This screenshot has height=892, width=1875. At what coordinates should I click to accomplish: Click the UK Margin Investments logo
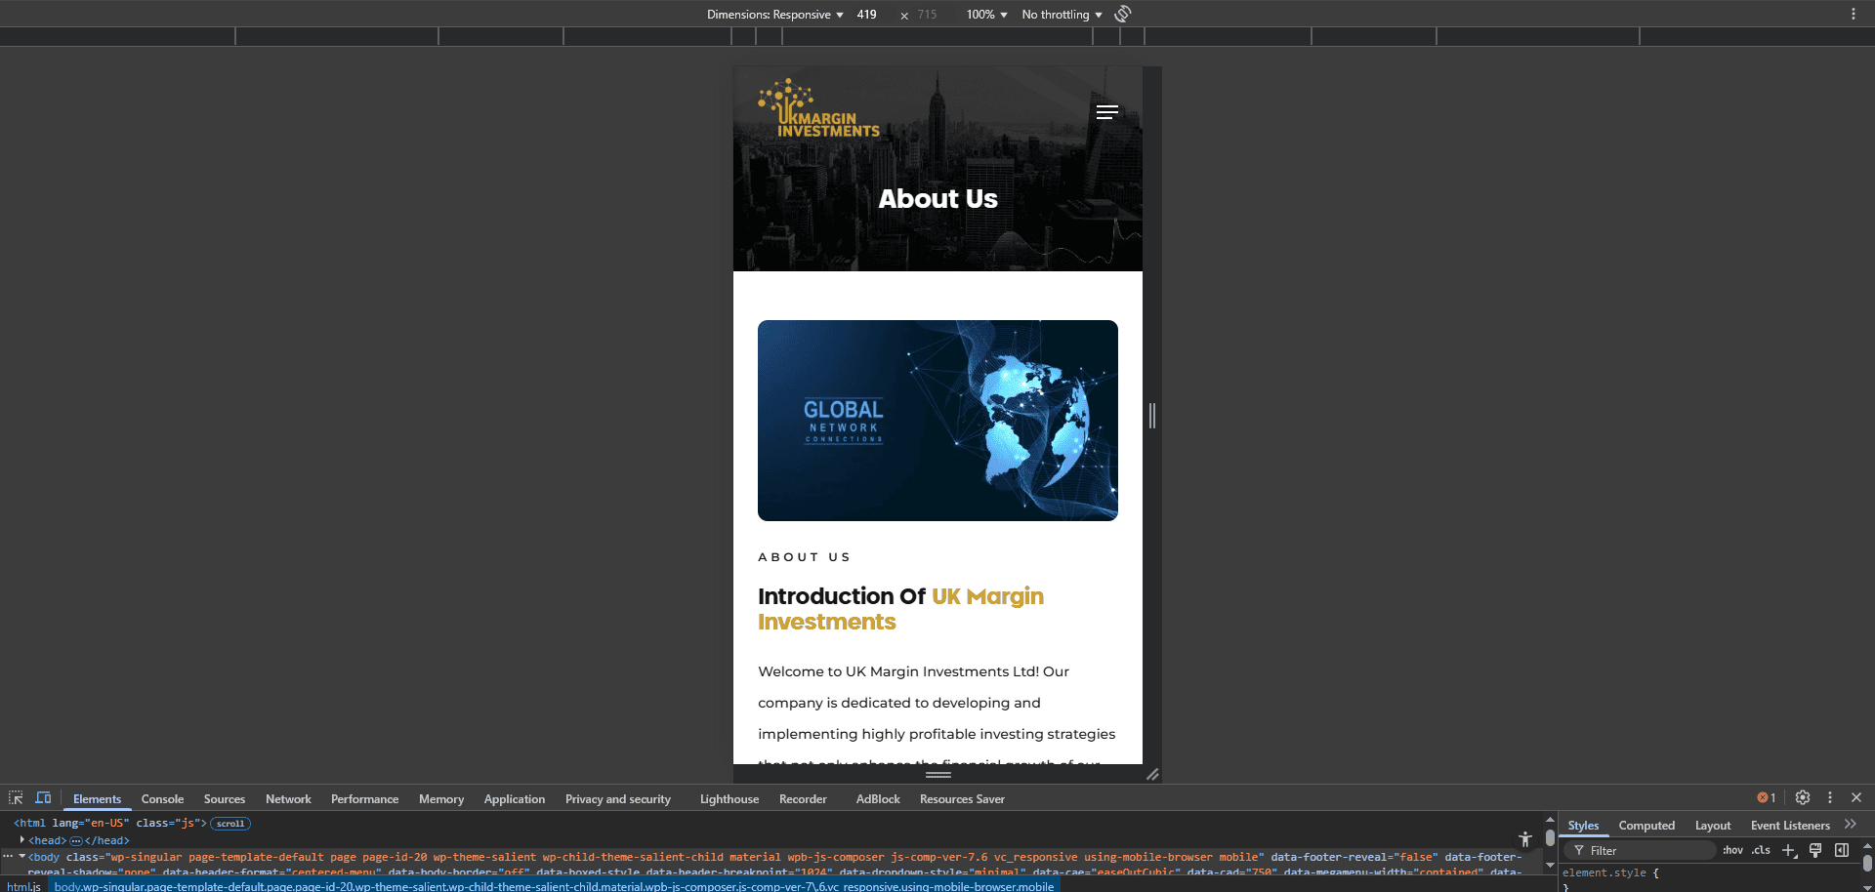[818, 108]
